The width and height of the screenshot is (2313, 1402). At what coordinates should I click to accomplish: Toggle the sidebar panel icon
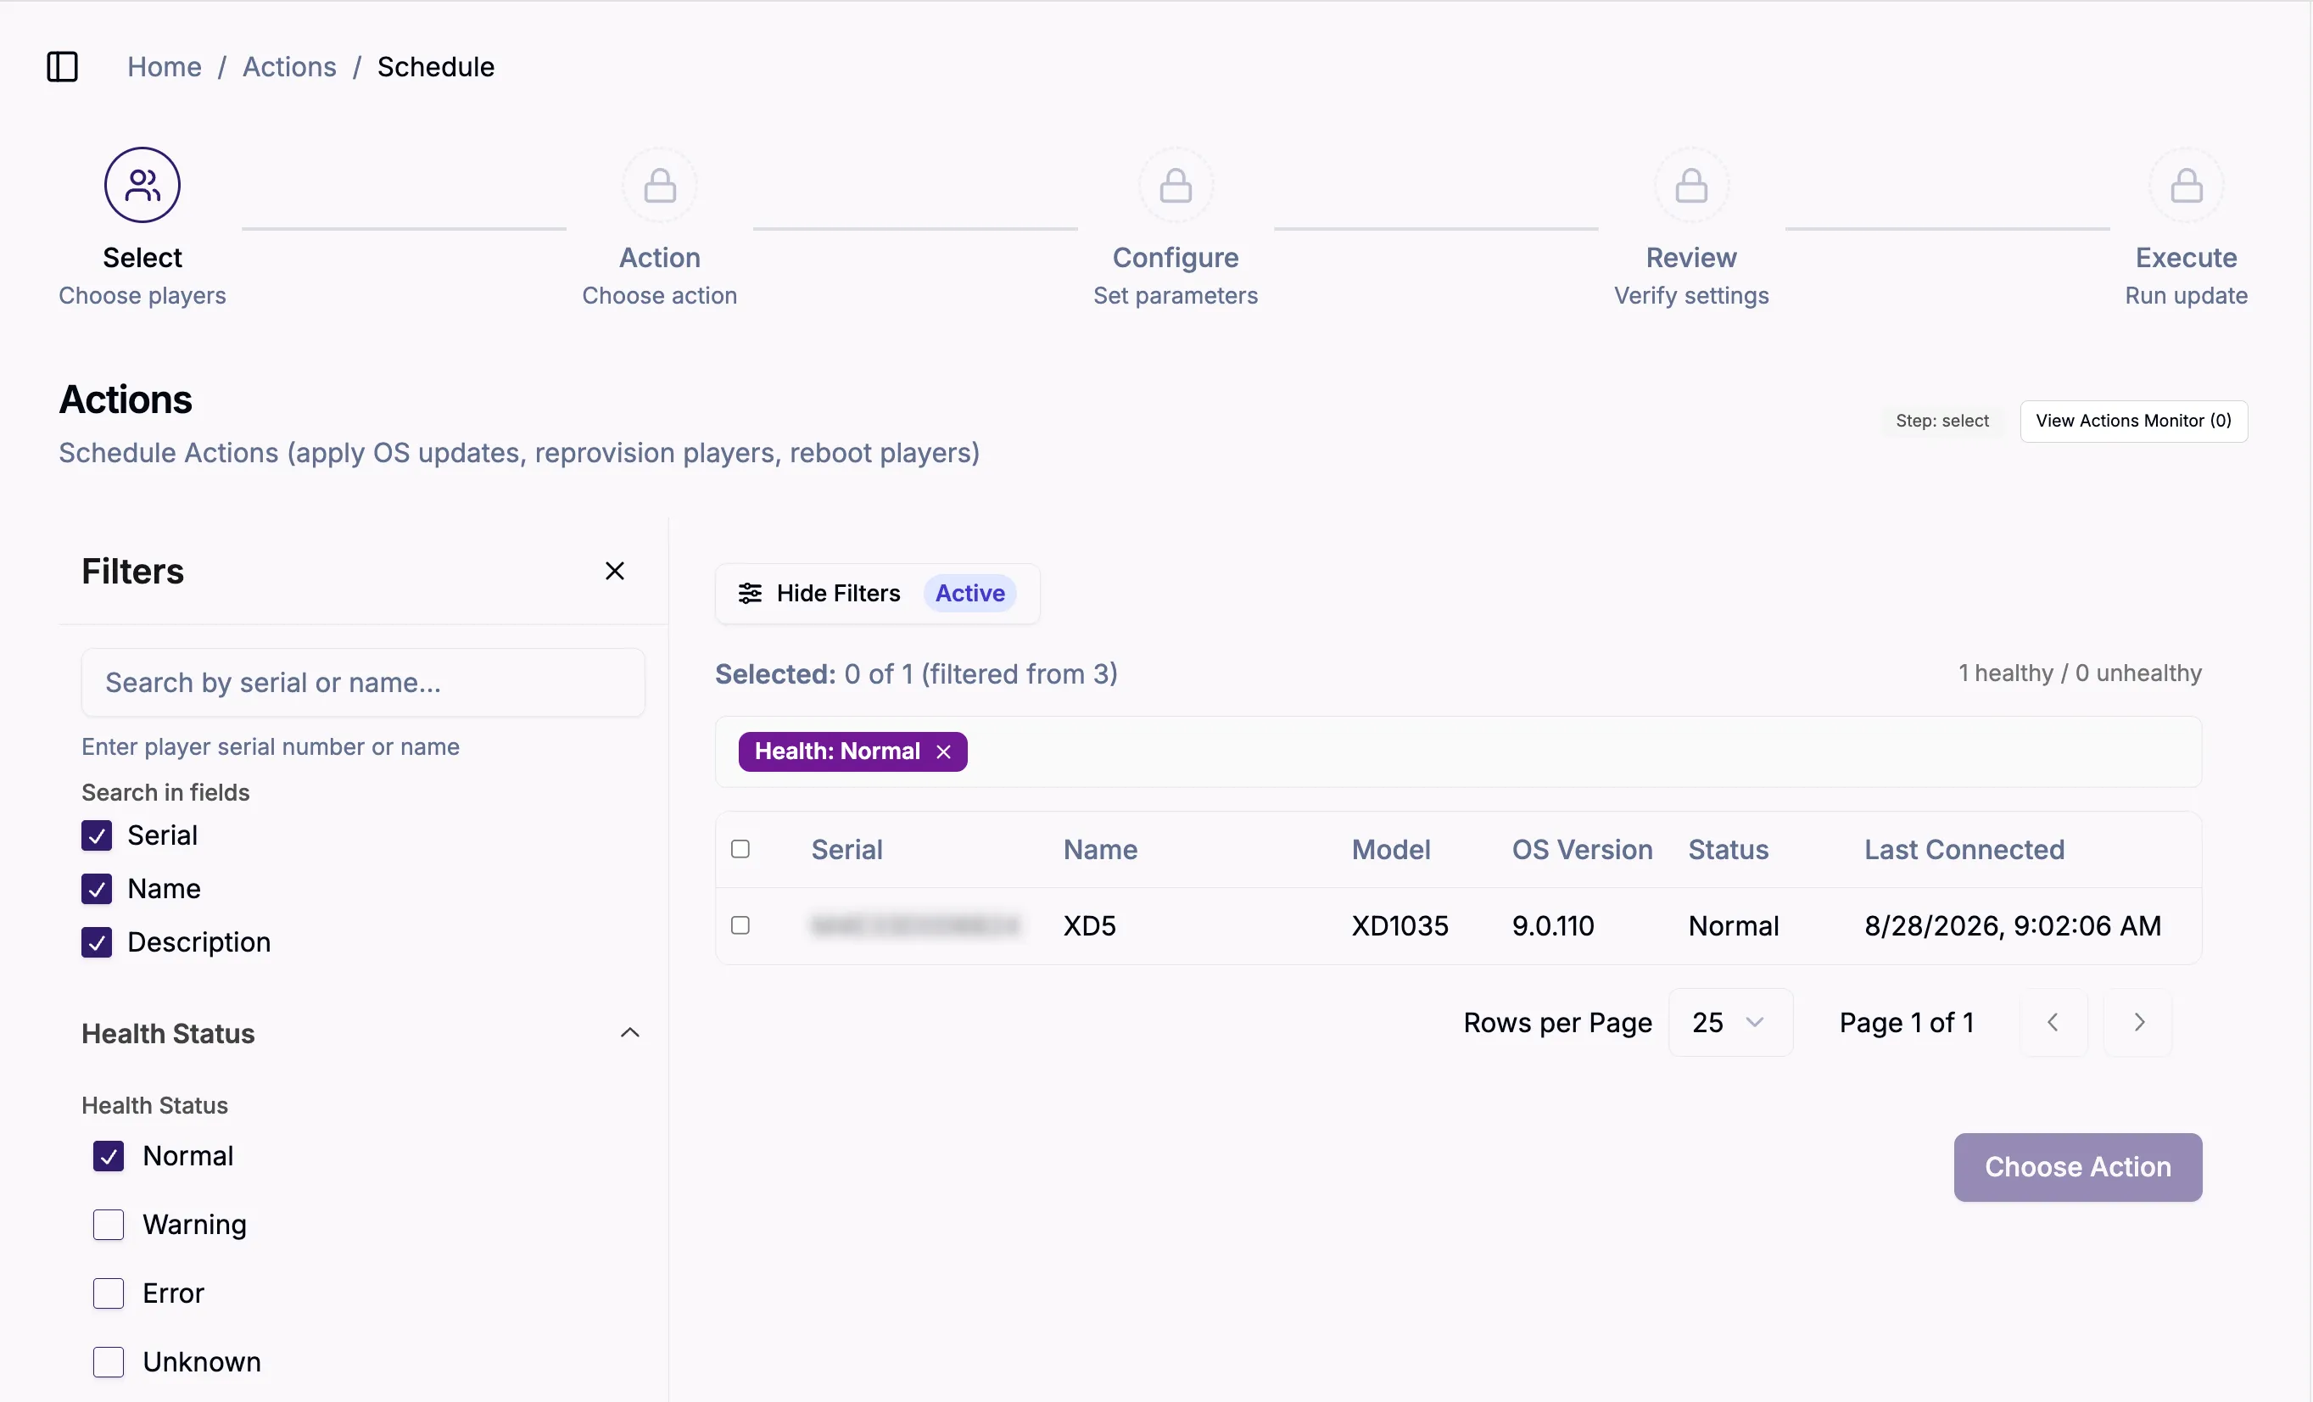point(62,67)
